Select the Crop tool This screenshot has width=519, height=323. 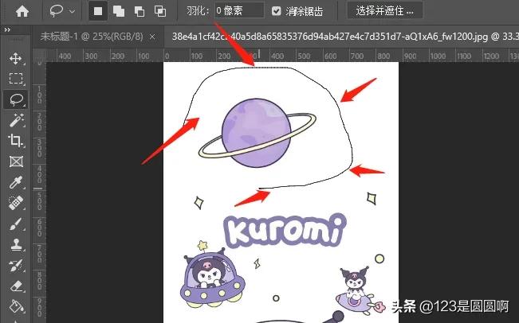pyautogui.click(x=16, y=140)
